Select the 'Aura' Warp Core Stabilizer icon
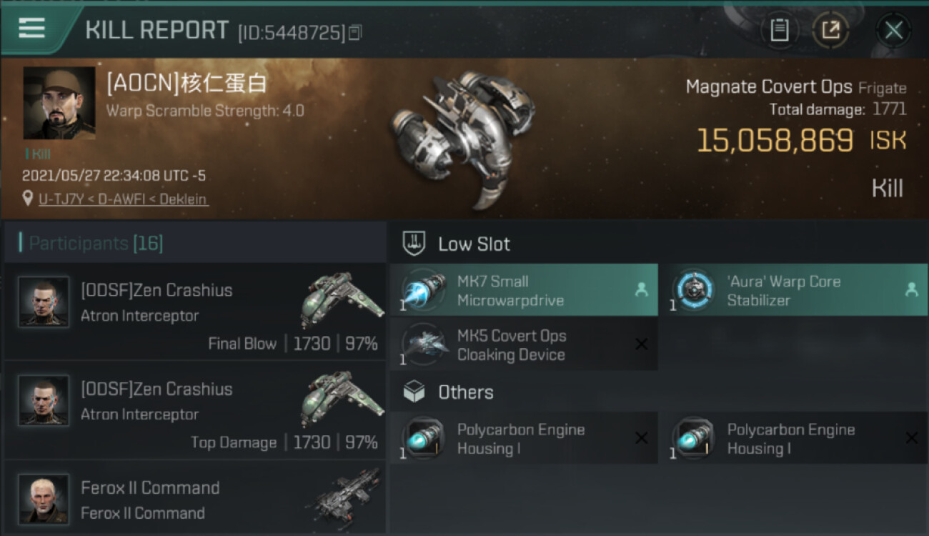This screenshot has height=536, width=929. pos(693,290)
